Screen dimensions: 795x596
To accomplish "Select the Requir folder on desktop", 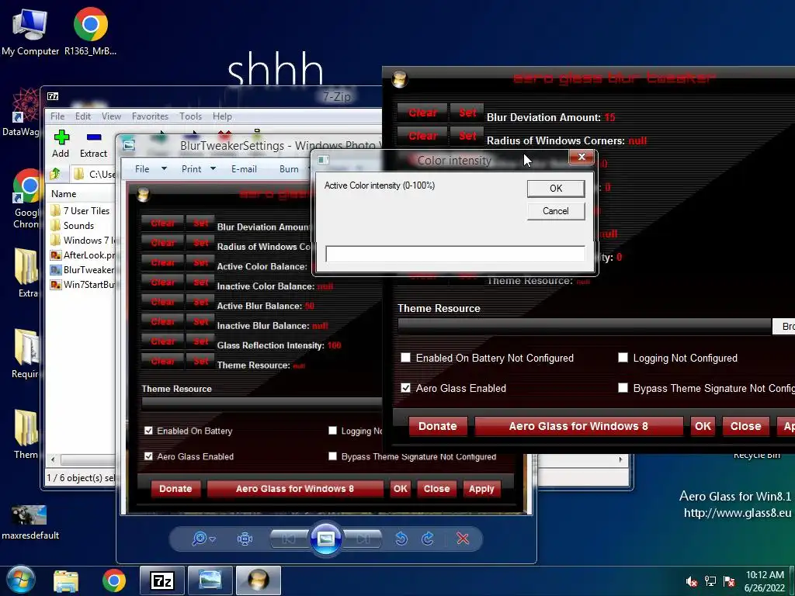I will (26, 353).
